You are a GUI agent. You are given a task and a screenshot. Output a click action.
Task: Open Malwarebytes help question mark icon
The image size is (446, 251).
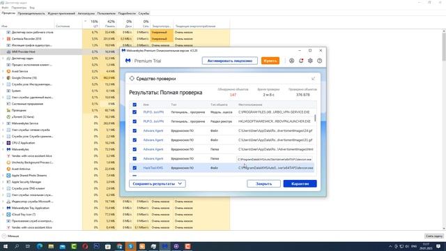[x=319, y=61]
